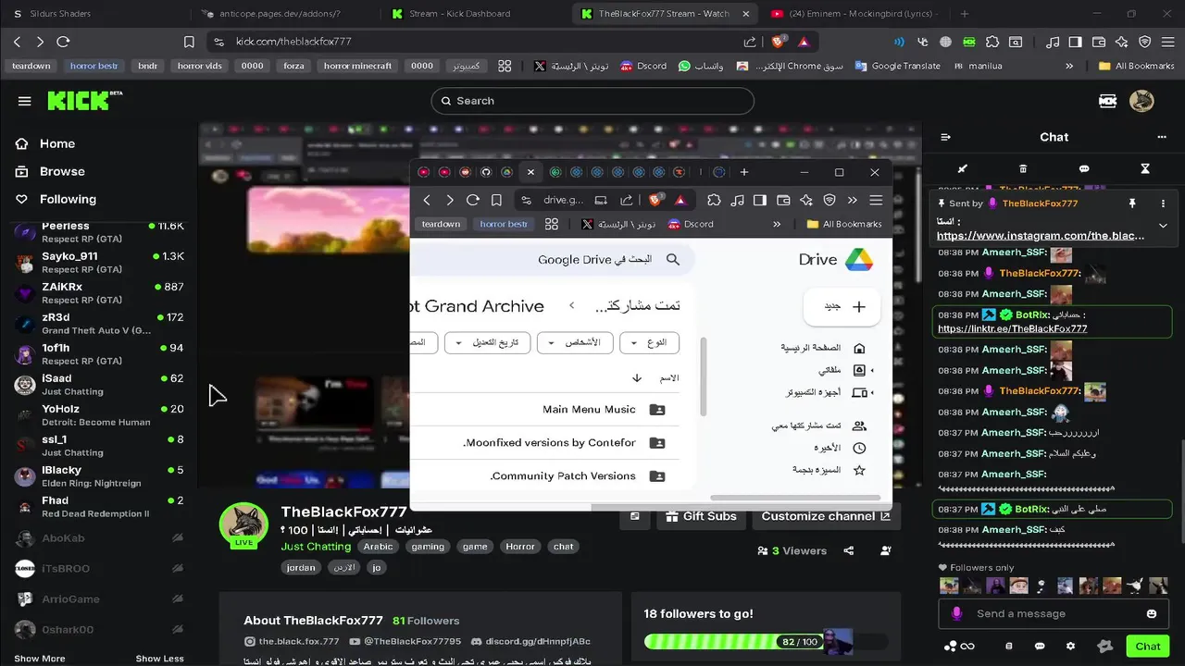Open the Kick hamburger menu
The height and width of the screenshot is (666, 1185).
click(25, 101)
